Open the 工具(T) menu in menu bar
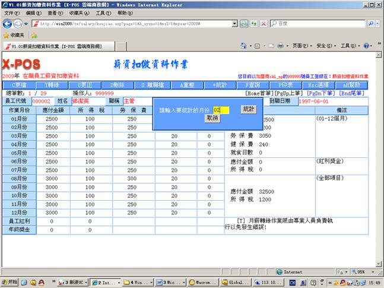The image size is (384, 288). [x=103, y=12]
